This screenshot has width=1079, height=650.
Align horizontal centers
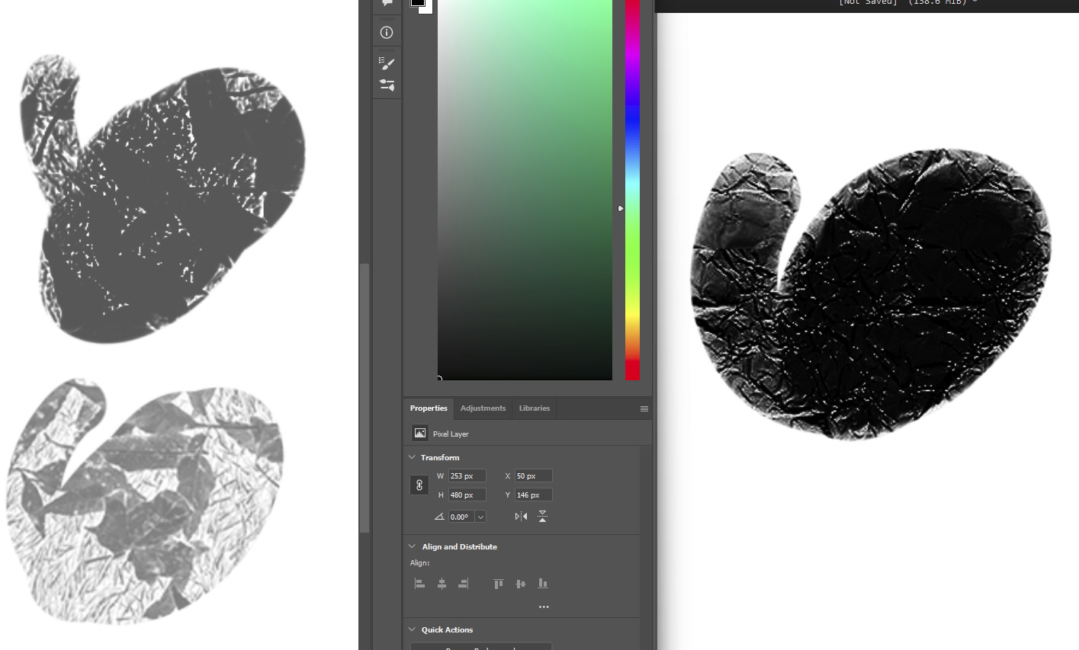coord(442,583)
